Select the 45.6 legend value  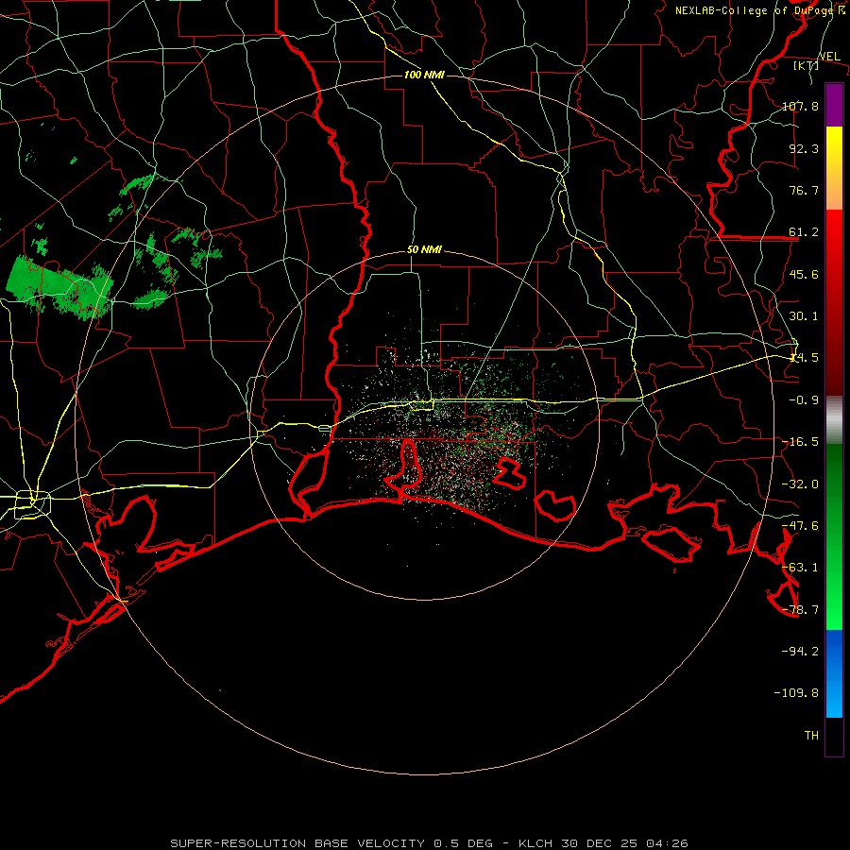point(804,274)
